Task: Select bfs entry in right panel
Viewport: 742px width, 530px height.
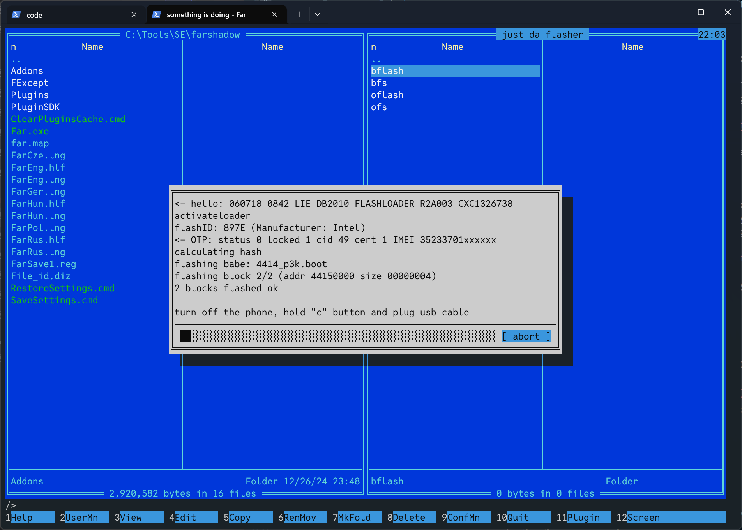Action: click(379, 83)
